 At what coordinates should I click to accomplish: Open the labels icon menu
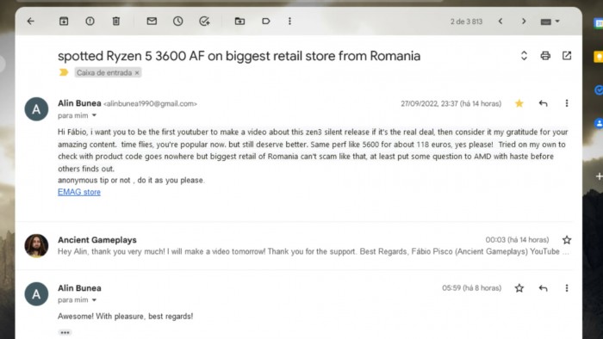pos(266,22)
